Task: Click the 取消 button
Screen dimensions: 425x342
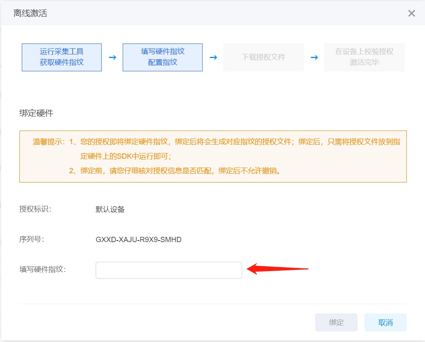Action: pyautogui.click(x=385, y=323)
